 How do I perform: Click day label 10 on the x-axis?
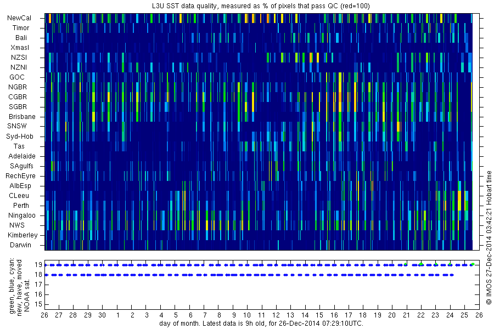pos(247,315)
